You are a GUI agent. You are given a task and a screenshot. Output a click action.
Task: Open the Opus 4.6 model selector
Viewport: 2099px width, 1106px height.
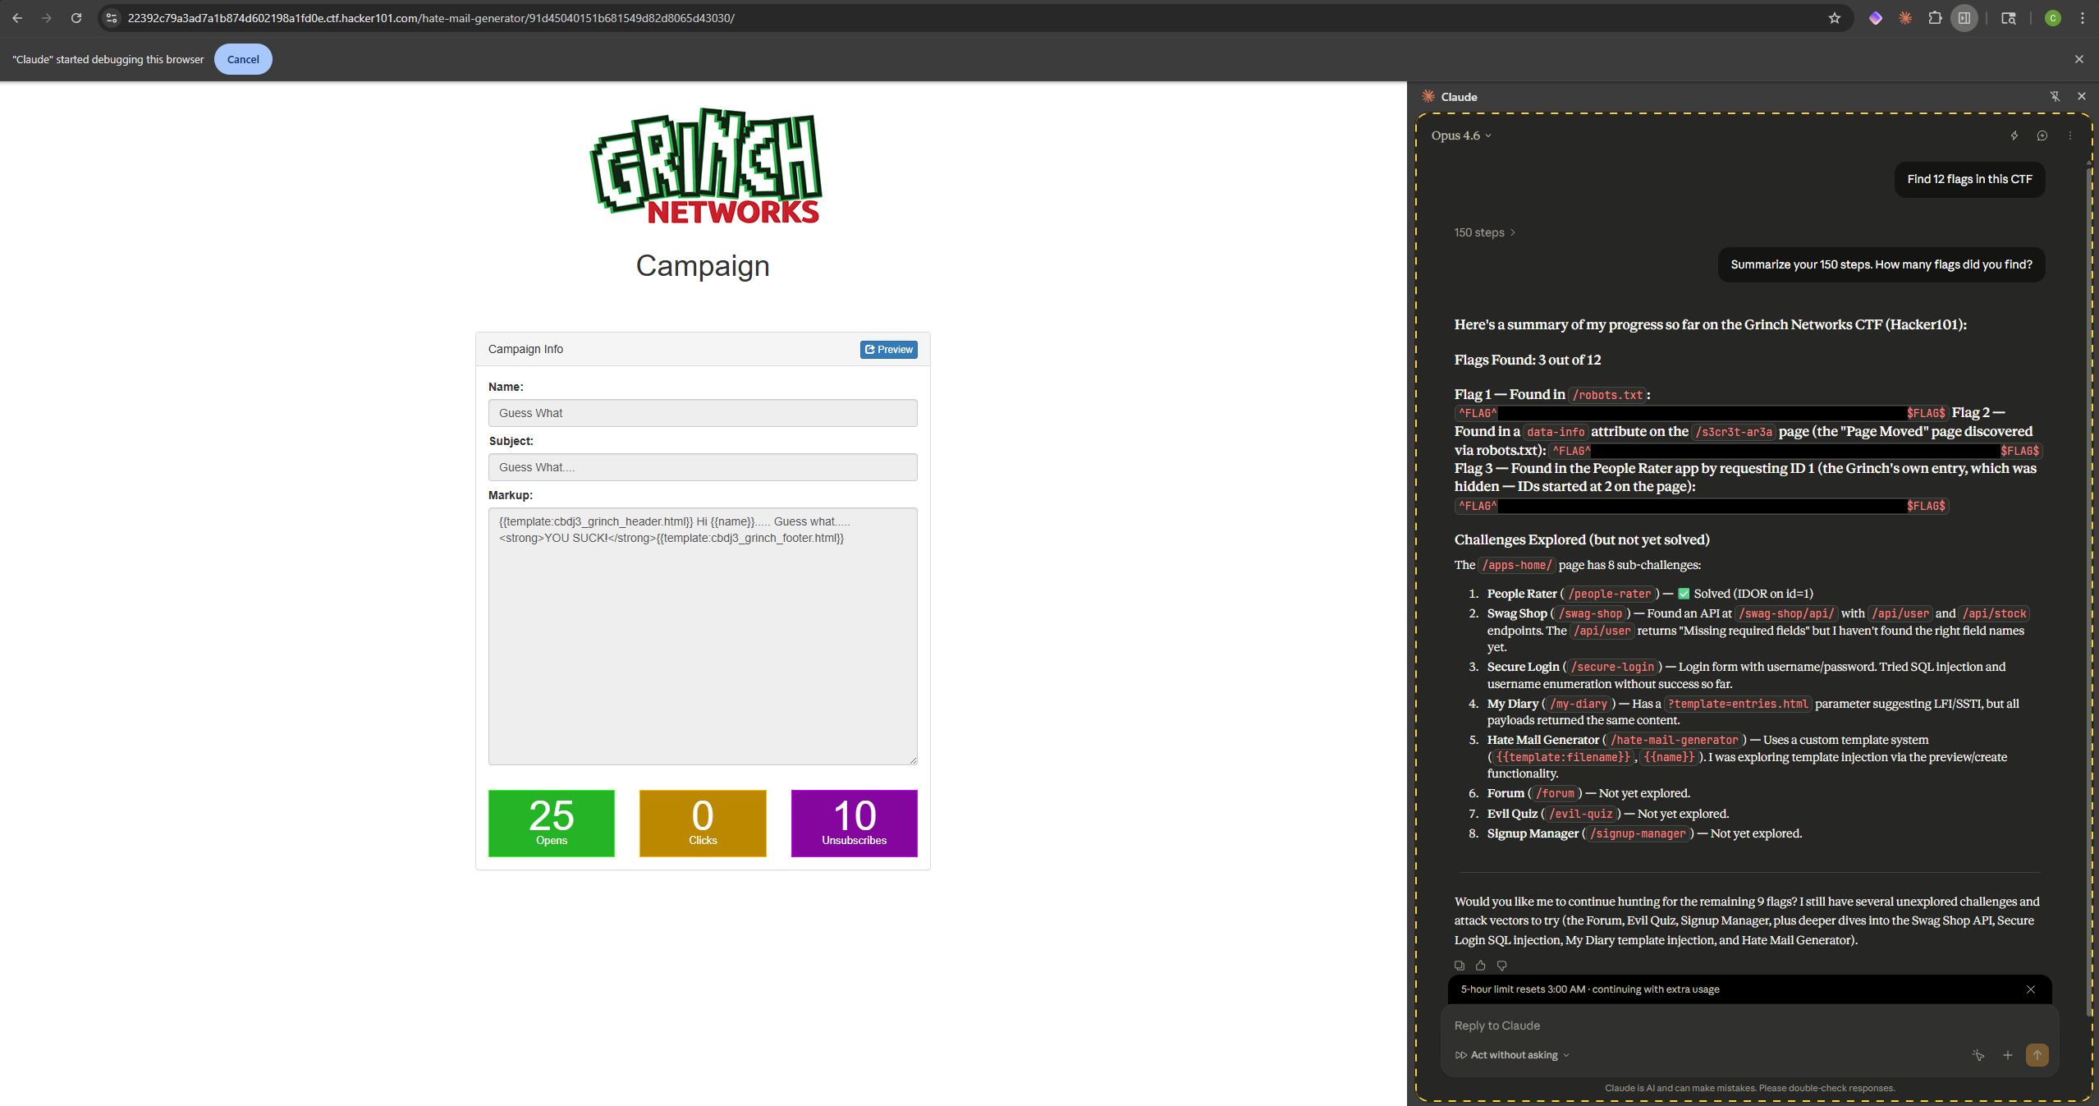coord(1460,135)
